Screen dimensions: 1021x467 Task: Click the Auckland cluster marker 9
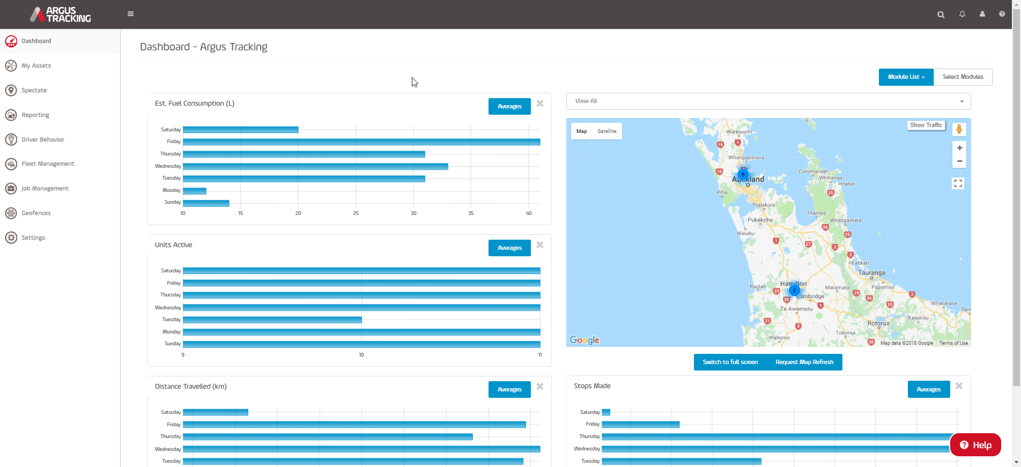click(x=743, y=174)
